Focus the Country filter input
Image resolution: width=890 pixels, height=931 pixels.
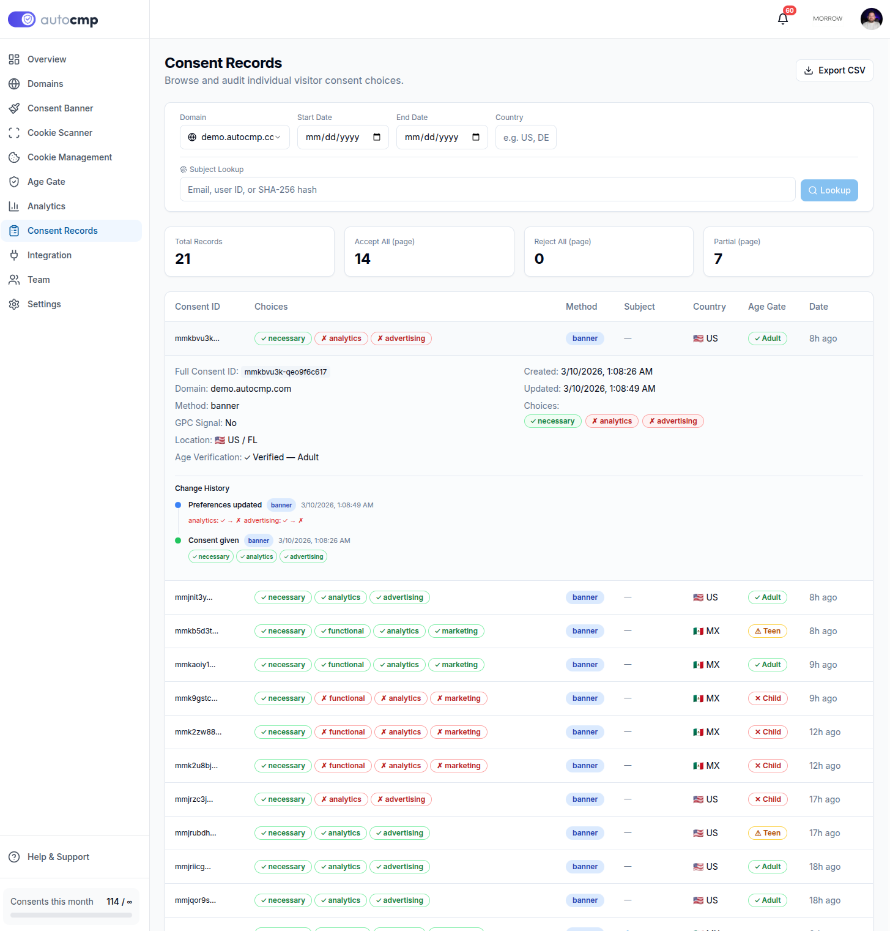pos(526,137)
